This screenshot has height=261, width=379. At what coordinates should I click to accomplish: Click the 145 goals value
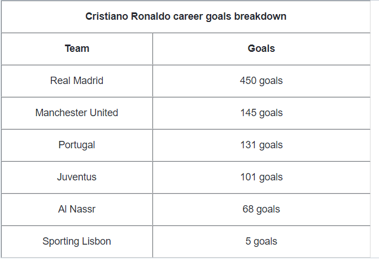262,113
